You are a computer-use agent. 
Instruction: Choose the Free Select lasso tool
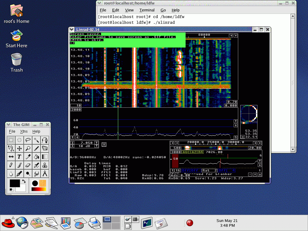(28, 140)
